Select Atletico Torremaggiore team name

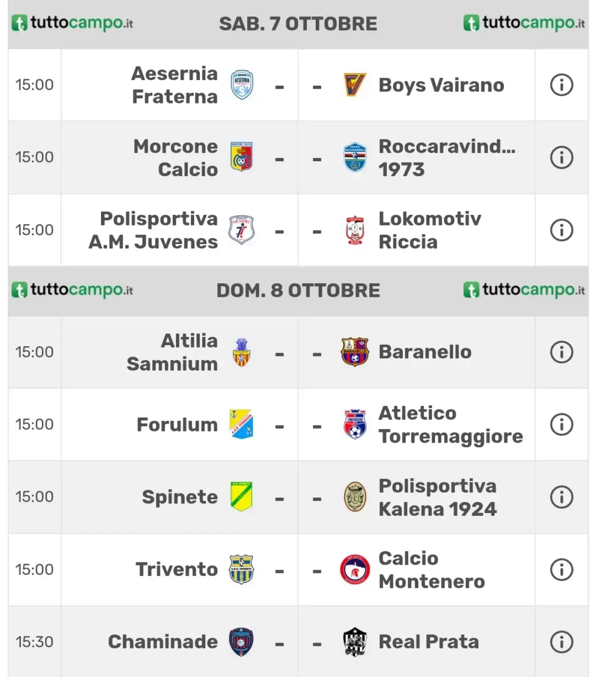tap(451, 424)
